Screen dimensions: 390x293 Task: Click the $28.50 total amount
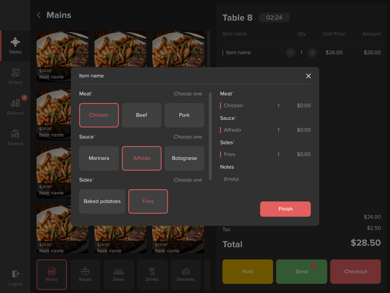[366, 243]
